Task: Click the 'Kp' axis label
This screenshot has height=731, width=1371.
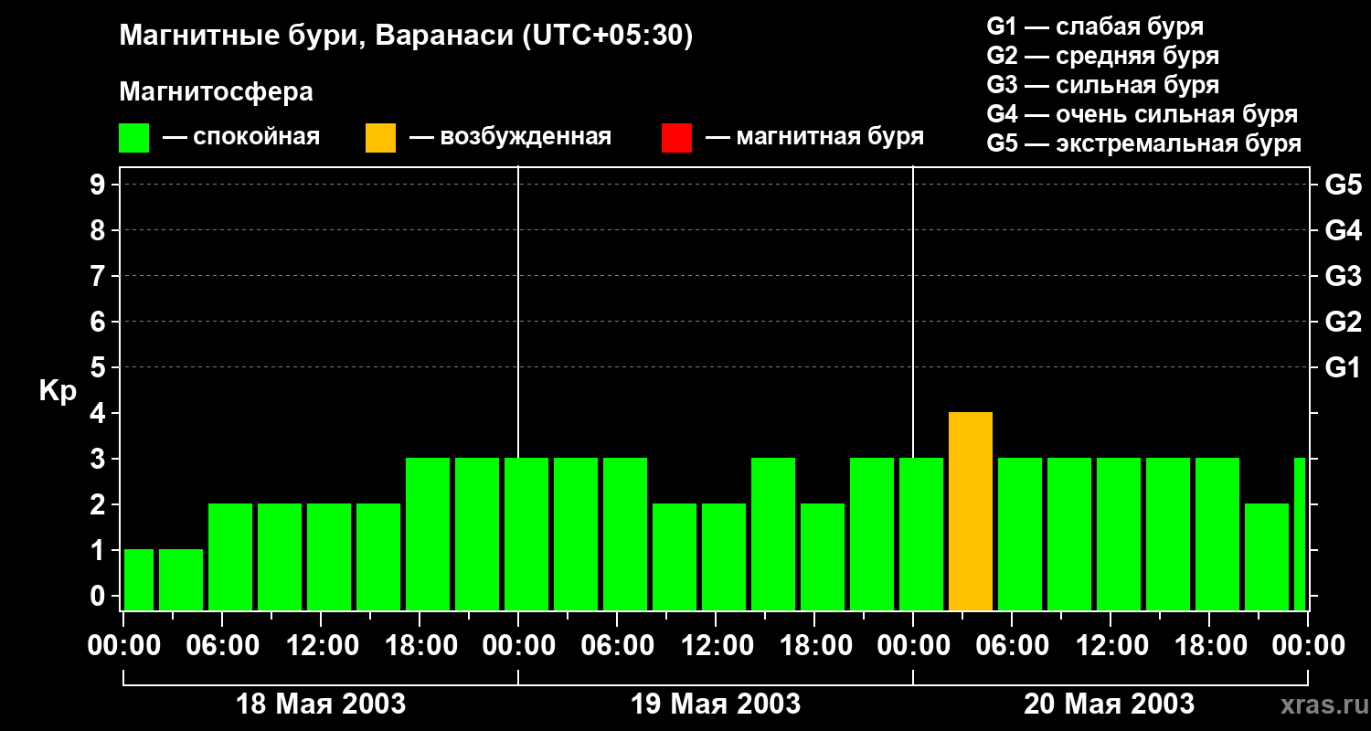Action: click(58, 391)
